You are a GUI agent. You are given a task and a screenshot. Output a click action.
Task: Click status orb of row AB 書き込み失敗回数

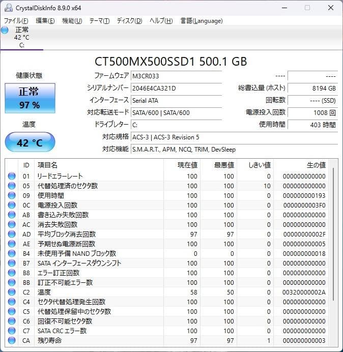click(12, 215)
